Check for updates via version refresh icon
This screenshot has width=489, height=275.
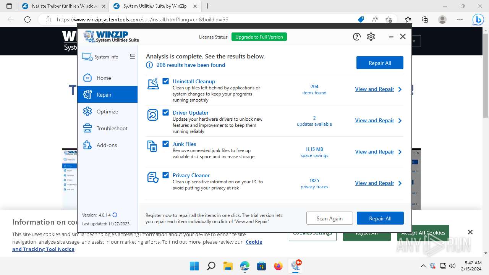click(x=115, y=215)
